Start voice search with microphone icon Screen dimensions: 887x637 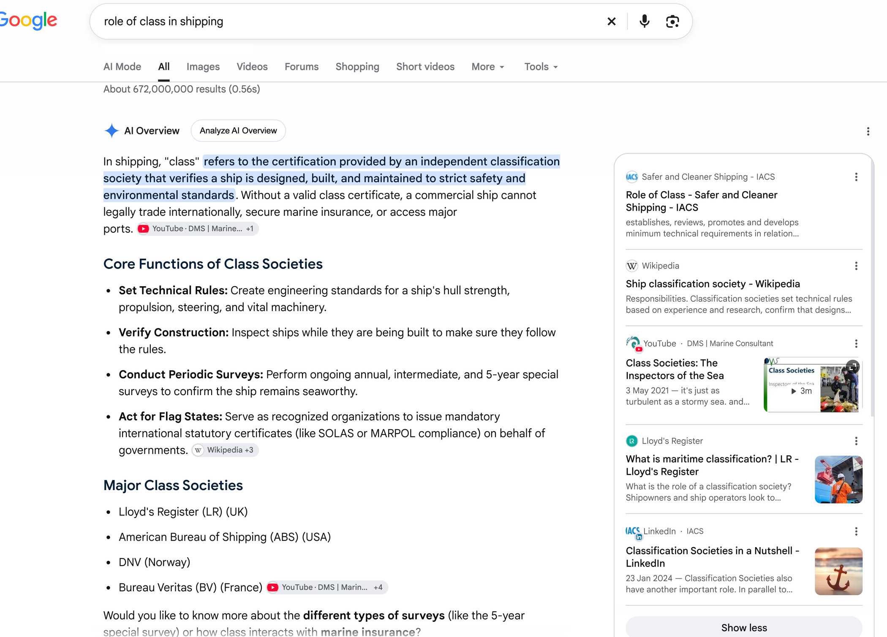[644, 22]
